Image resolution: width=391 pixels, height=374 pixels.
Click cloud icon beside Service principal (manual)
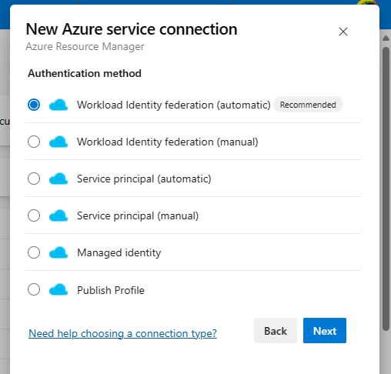click(x=58, y=215)
